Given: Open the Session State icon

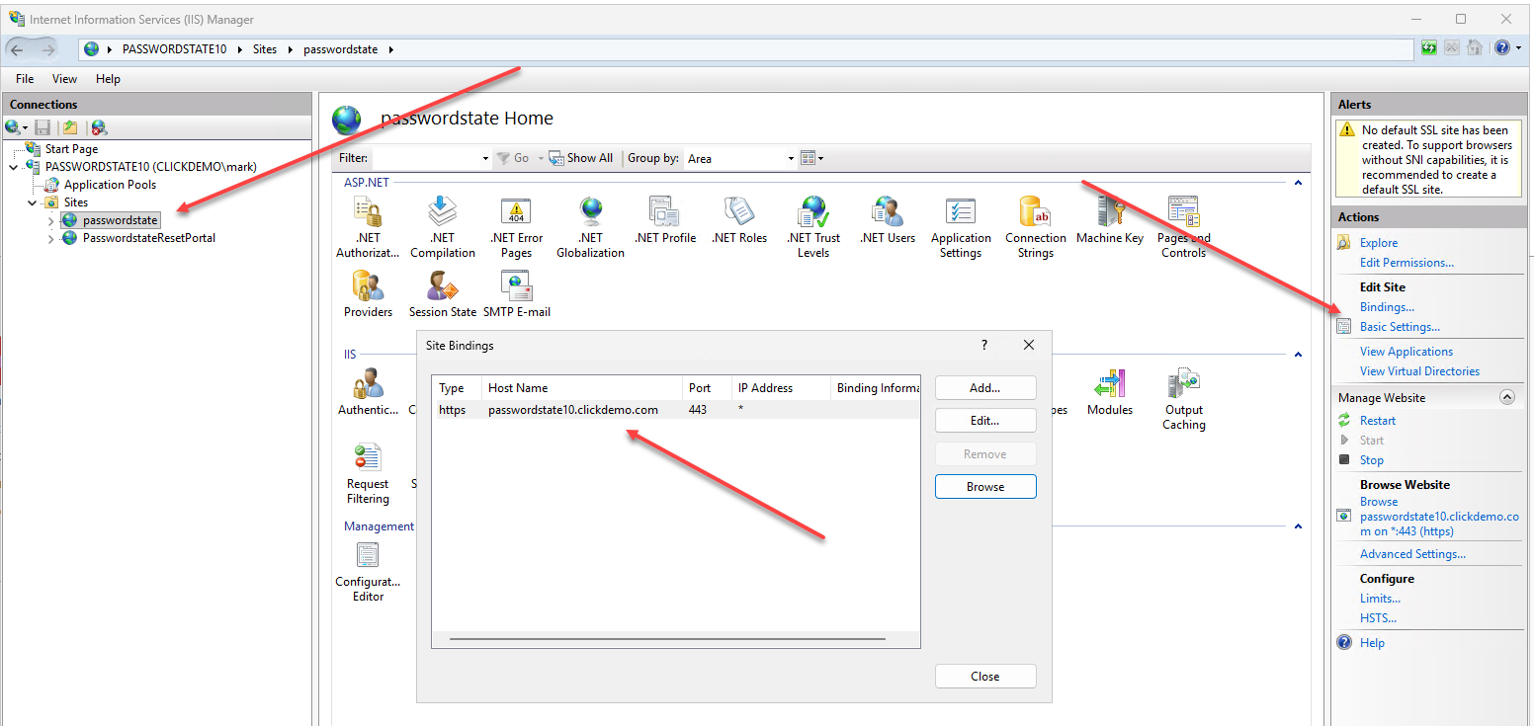Looking at the screenshot, I should (442, 285).
